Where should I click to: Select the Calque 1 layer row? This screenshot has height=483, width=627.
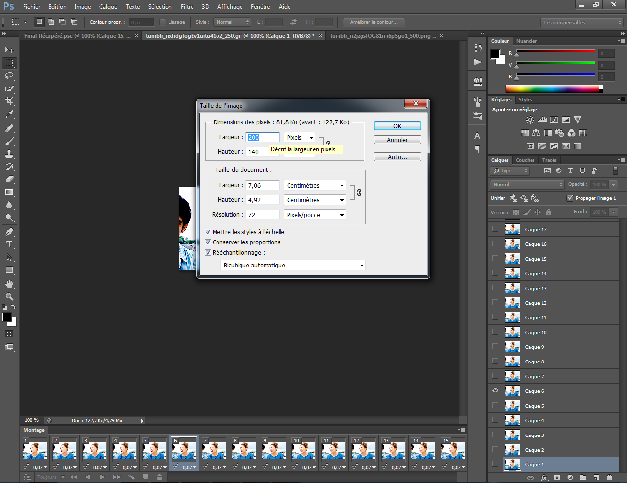[x=554, y=464]
